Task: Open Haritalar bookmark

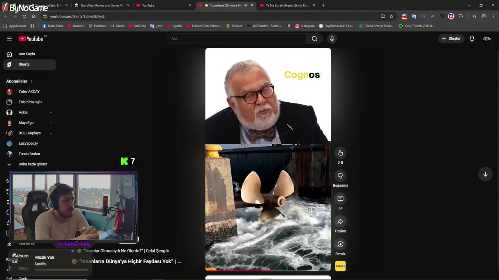Action: point(97,26)
